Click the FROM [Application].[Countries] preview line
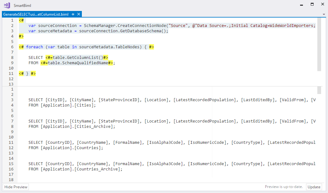Screen dimensions: 328x193 click(66, 148)
